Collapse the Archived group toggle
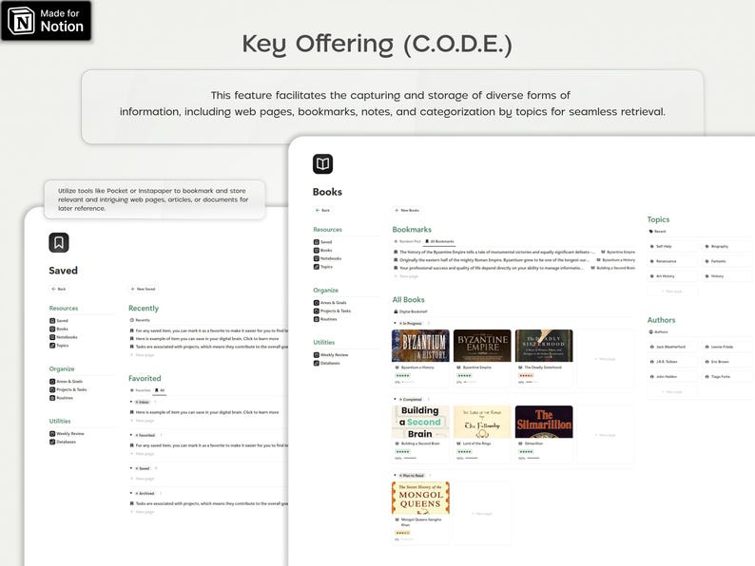Screen dimensions: 755x566 131,493
